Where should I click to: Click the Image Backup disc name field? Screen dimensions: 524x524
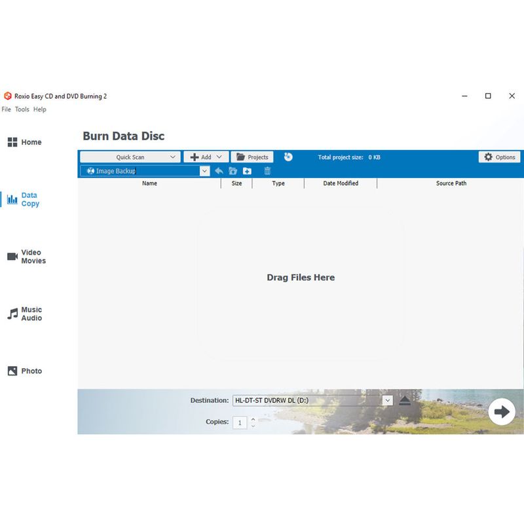(x=140, y=171)
